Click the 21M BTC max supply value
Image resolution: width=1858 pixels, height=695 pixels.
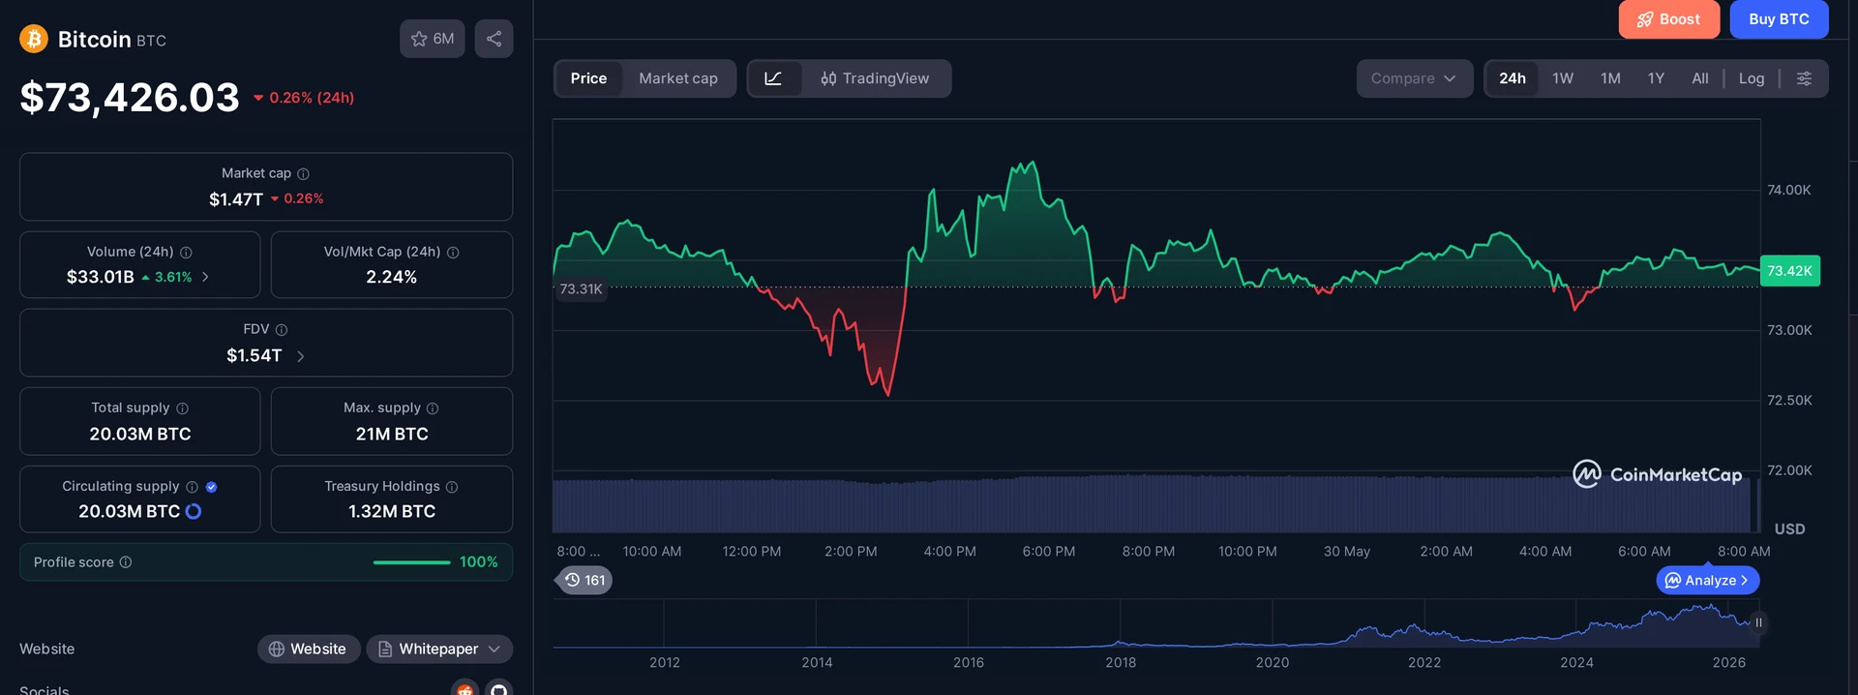click(x=392, y=435)
